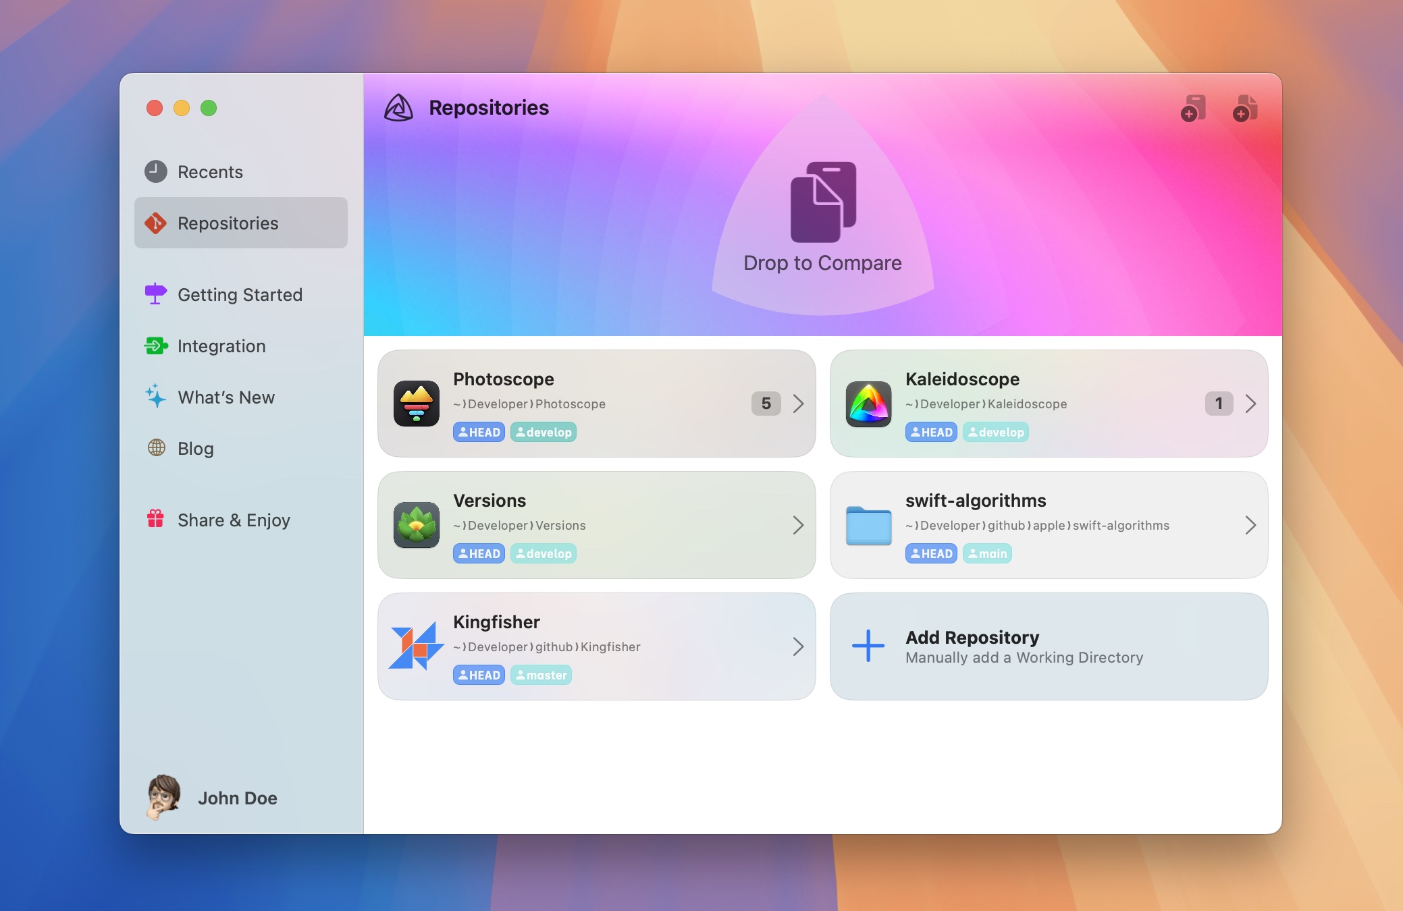
Task: Click the swift-algorithms github apple path
Action: coord(1037,525)
